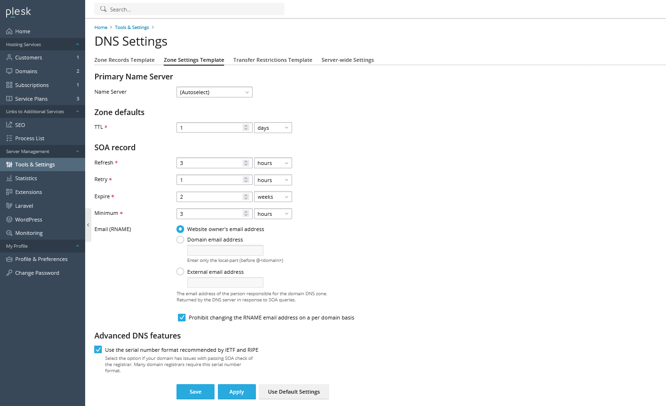
Task: Increment the Refresh value with the stepper
Action: [247, 161]
